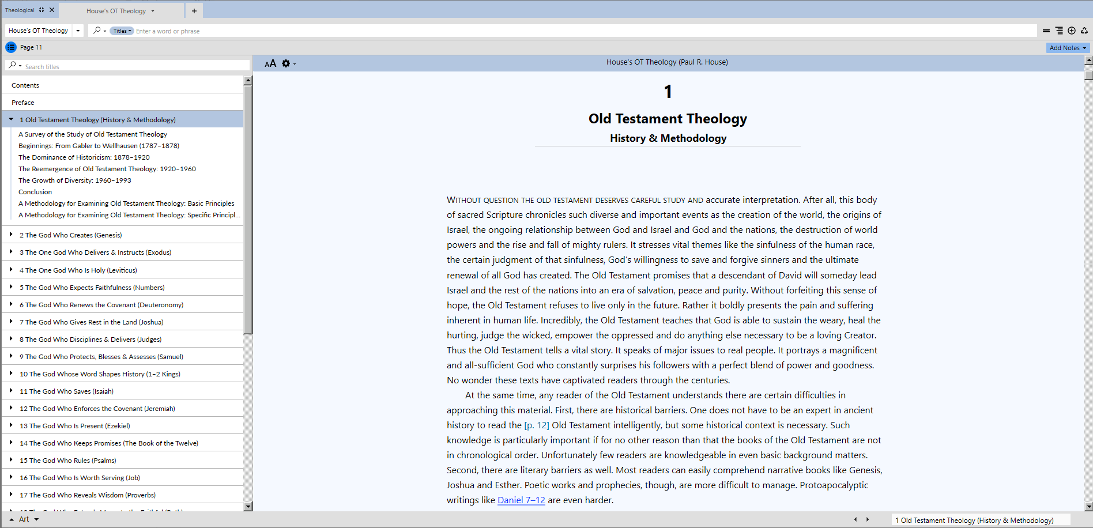Click the title search magnifier icon
Screen dimensions: 1093x528
click(x=12, y=65)
